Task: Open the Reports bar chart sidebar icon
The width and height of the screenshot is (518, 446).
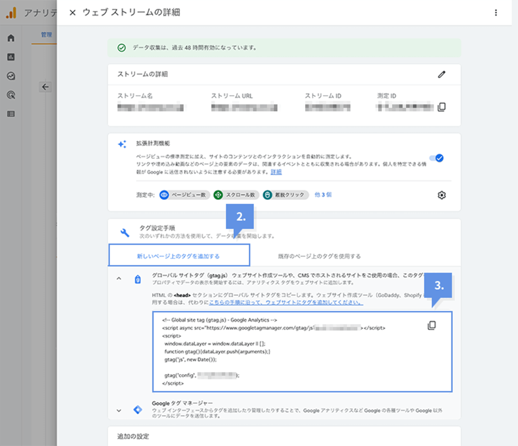Action: (x=11, y=57)
